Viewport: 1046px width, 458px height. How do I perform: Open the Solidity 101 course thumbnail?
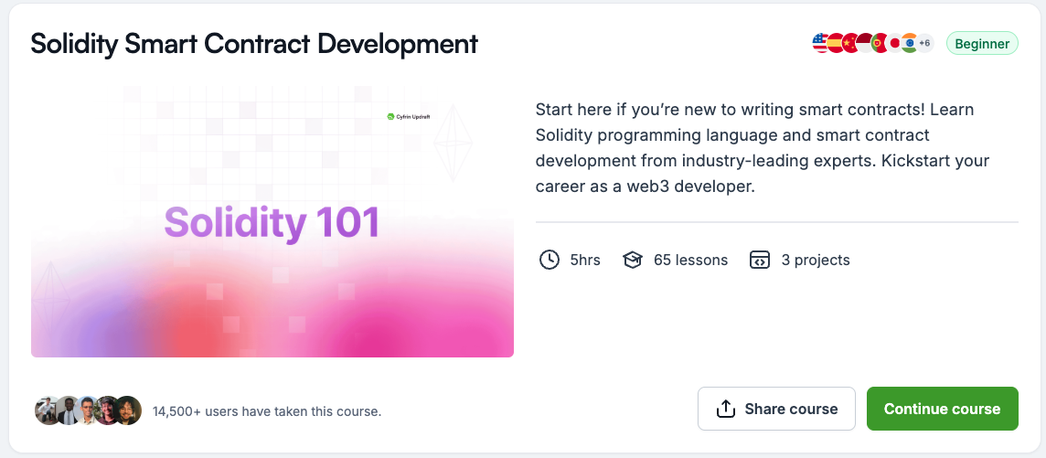pos(272,221)
